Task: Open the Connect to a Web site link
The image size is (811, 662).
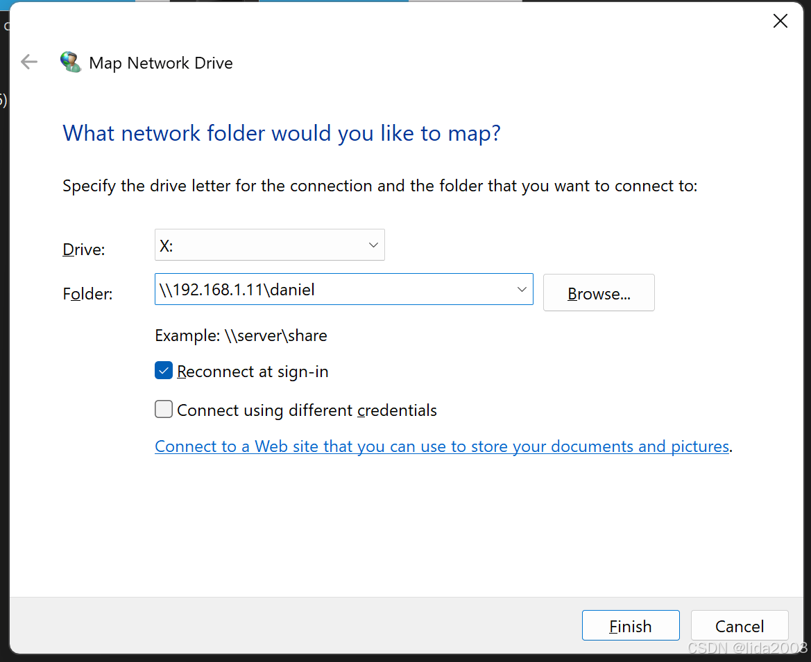Action: pyautogui.click(x=442, y=446)
